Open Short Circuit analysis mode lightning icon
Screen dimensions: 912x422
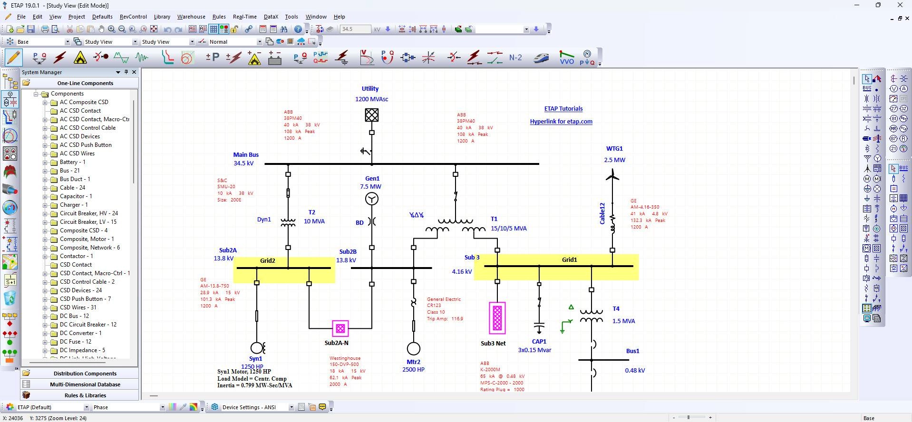click(x=60, y=58)
